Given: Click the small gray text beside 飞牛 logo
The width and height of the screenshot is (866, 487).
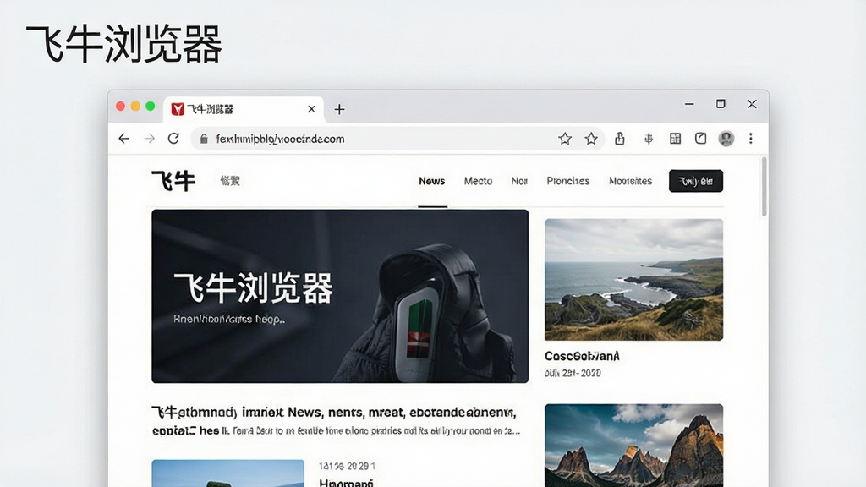Looking at the screenshot, I should click(x=230, y=181).
